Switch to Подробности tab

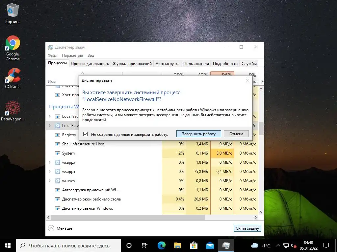tap(225, 64)
